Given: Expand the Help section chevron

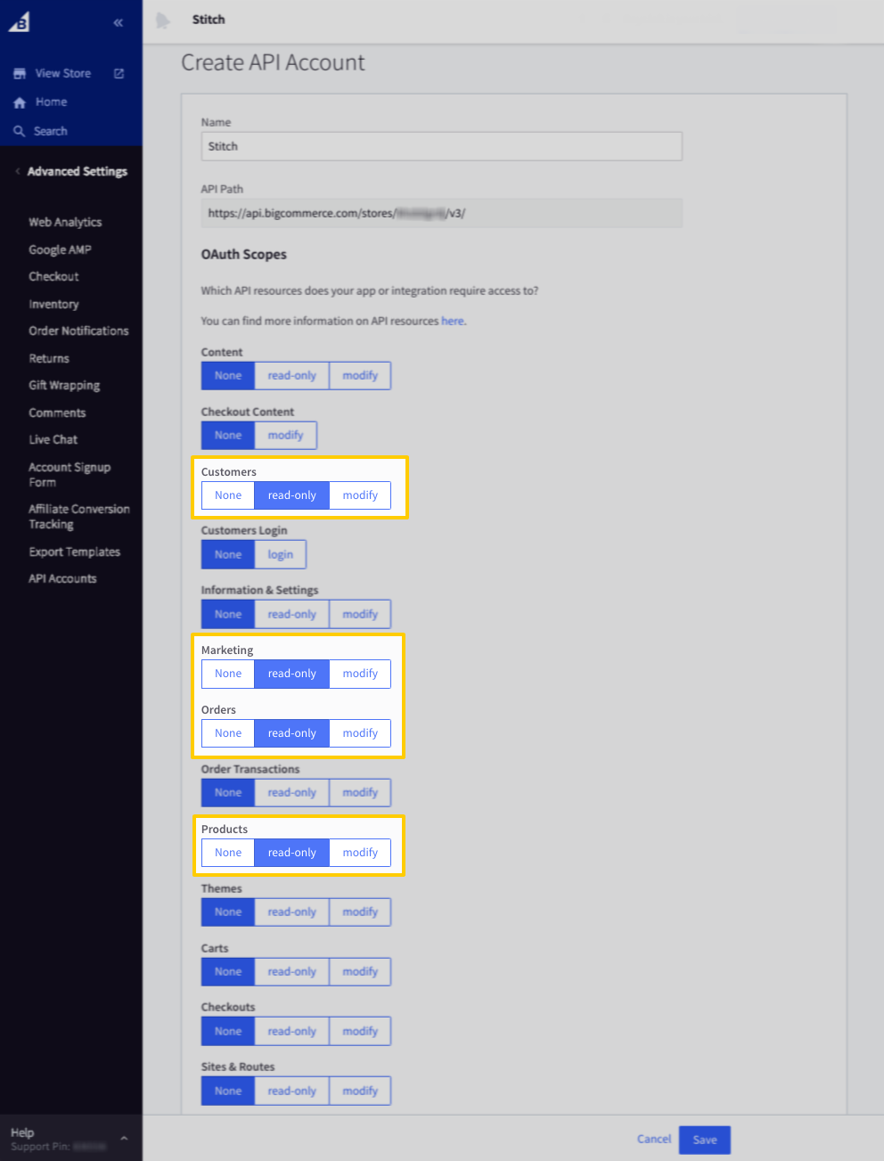Looking at the screenshot, I should click(124, 1137).
